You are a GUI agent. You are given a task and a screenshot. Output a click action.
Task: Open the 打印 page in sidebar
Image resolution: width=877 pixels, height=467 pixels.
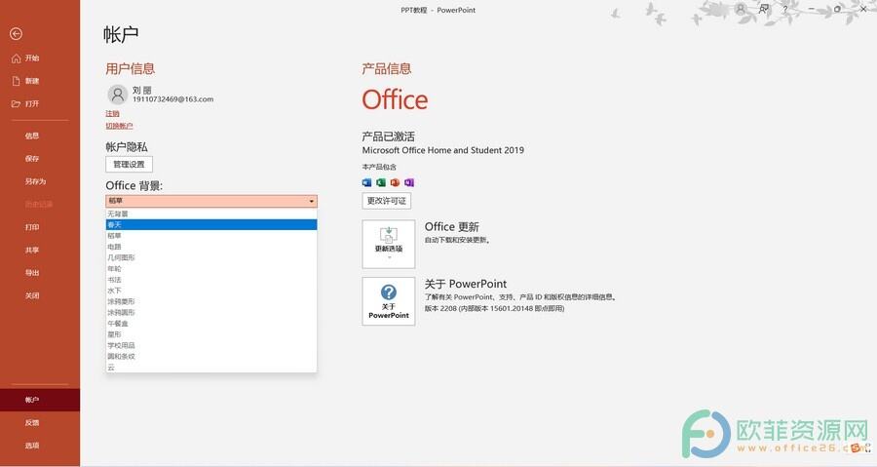coord(40,227)
